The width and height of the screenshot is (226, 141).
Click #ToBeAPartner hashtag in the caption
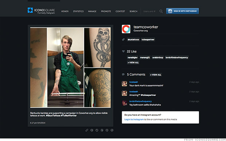[69, 115]
